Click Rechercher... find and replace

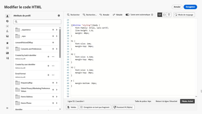coord(89,15)
